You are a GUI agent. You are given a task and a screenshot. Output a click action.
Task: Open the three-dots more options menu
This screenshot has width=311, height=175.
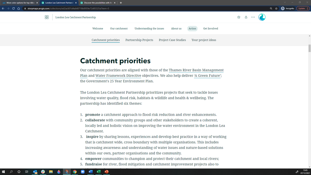click(253, 17)
